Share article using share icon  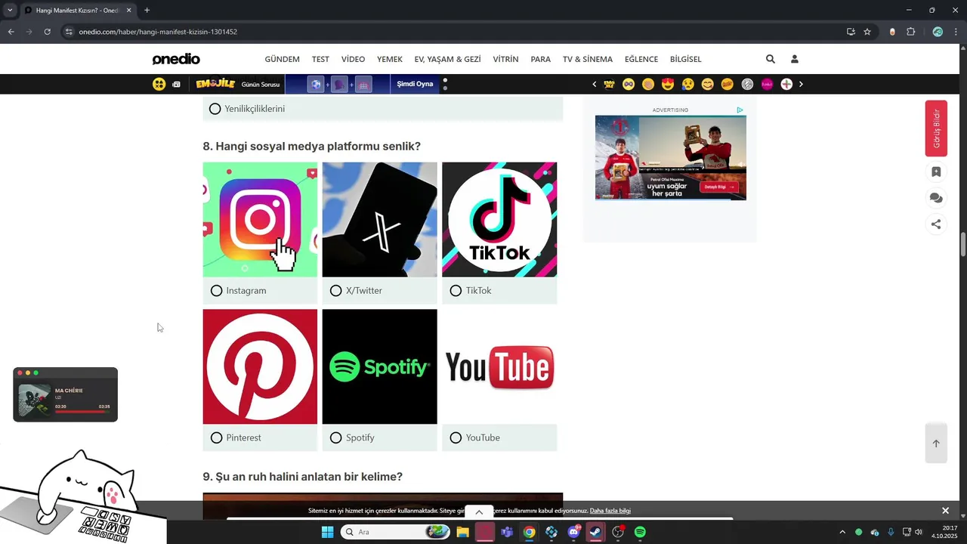pyautogui.click(x=936, y=224)
